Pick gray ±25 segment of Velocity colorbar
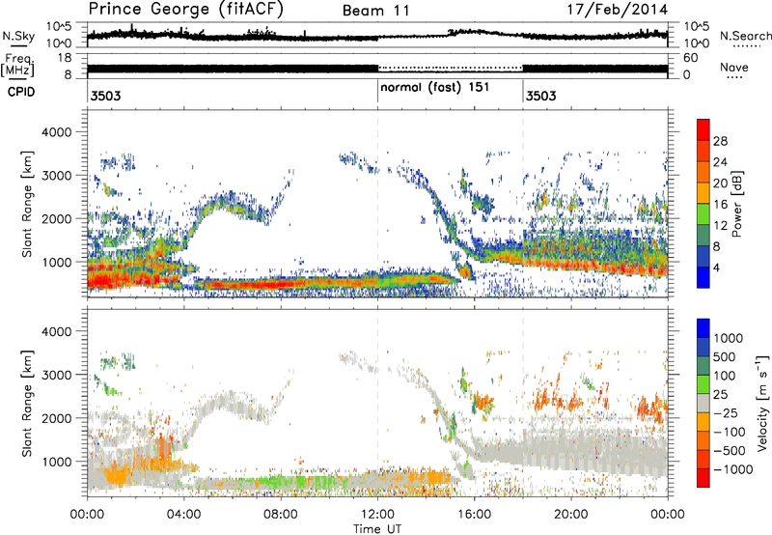Screen dimensions: 772x535 coord(703,403)
